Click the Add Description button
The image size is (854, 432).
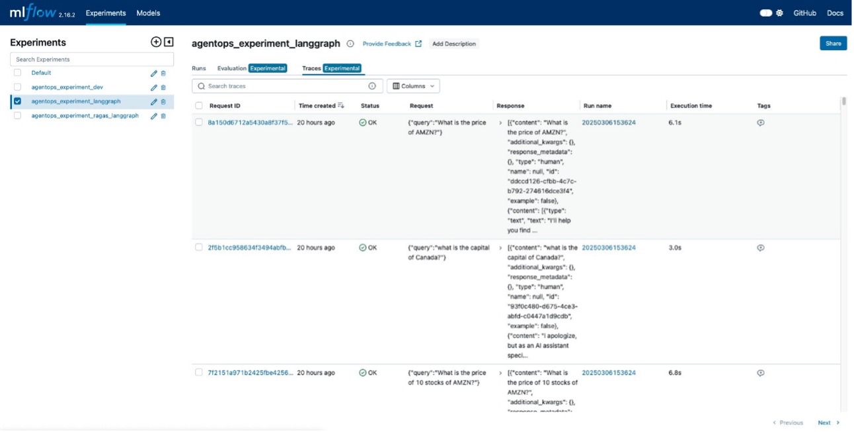[454, 44]
